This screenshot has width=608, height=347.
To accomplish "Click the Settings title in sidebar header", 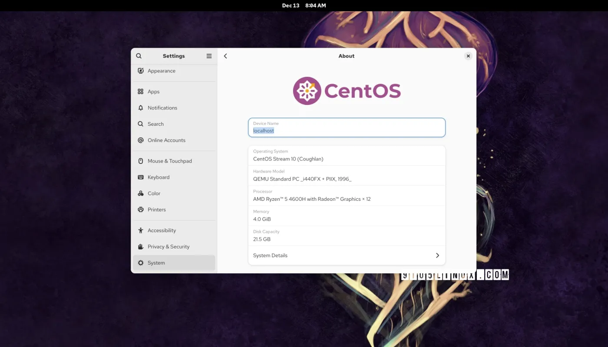I will (174, 56).
